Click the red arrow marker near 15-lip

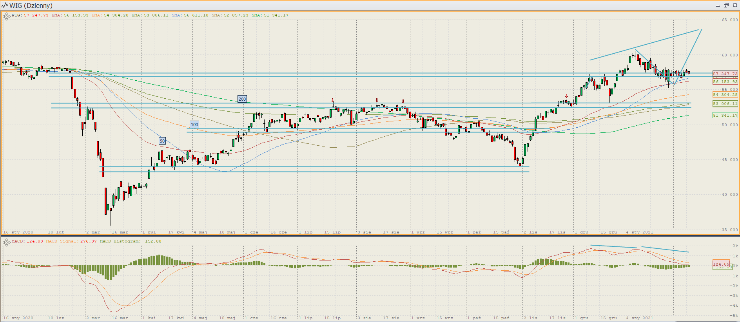(333, 101)
